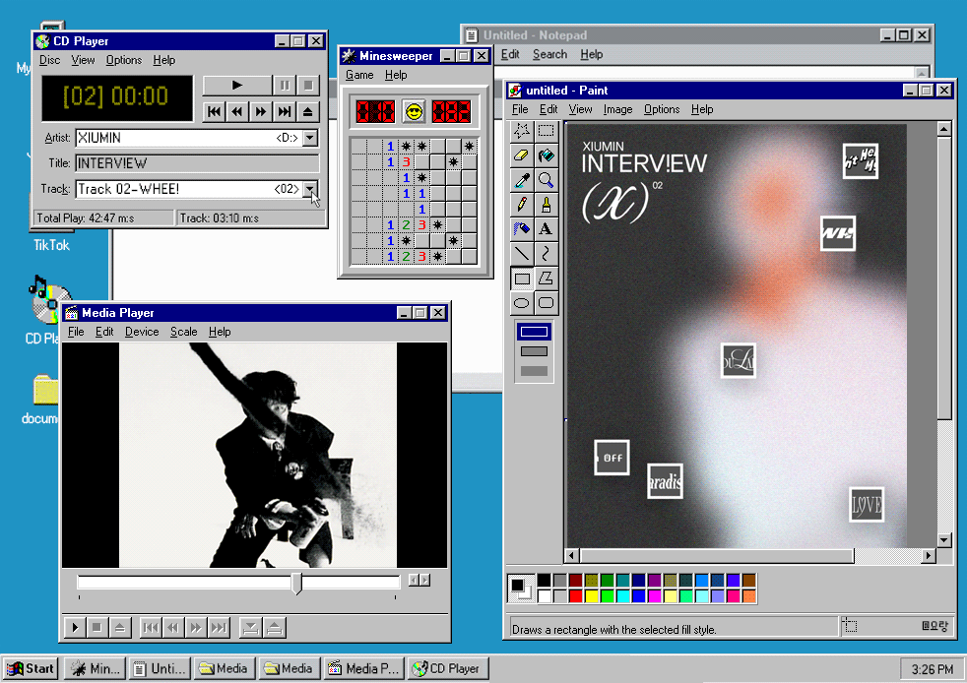Viewport: 967px width, 683px height.
Task: Select the Pencil tool in Paint
Action: 522,205
